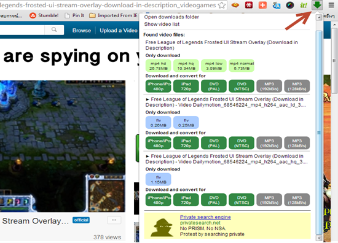This screenshot has width=338, height=243.
Task: Open the Browse menu item
Action: pos(82,31)
